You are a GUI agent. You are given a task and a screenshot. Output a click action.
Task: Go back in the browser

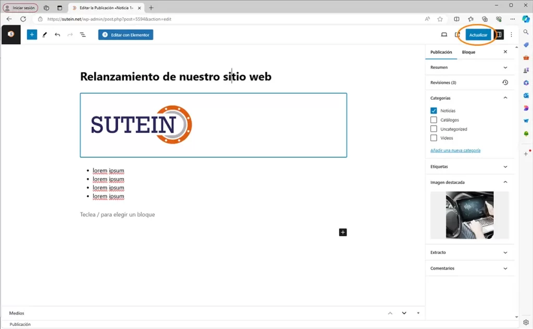(9, 19)
